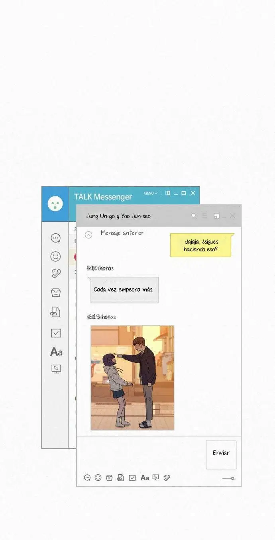275x540 pixels.
Task: Click the chat title 'Jung Un-go y Yoo Jun-seo'
Action: [118, 216]
